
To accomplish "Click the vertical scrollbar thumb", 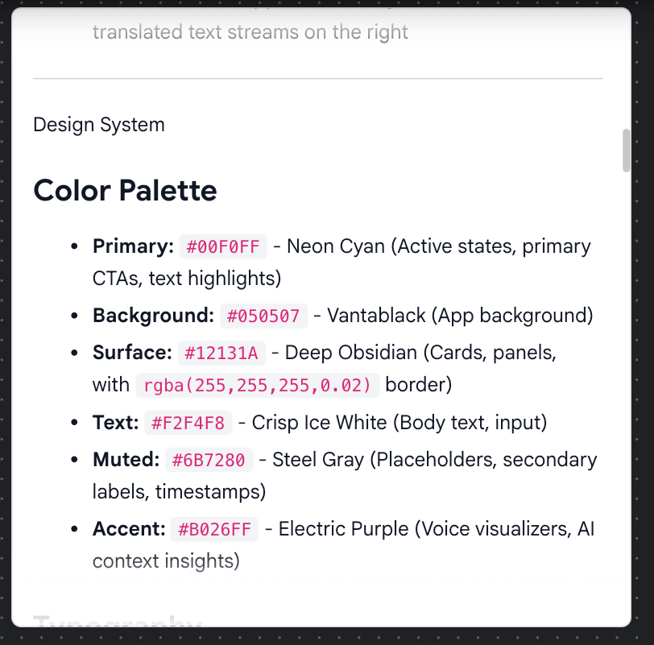I will [627, 150].
